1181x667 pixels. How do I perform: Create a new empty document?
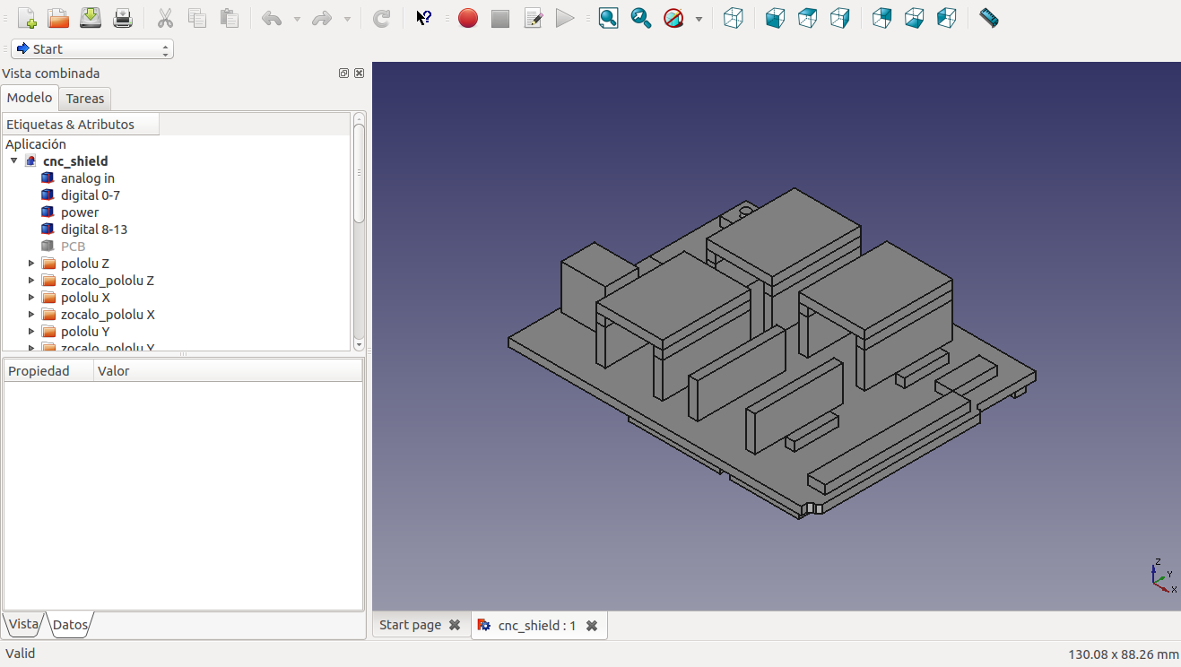pyautogui.click(x=27, y=18)
